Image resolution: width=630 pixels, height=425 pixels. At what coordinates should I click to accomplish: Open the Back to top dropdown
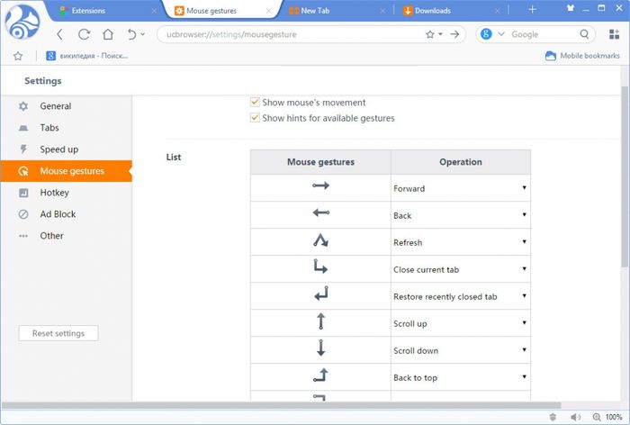click(x=461, y=377)
